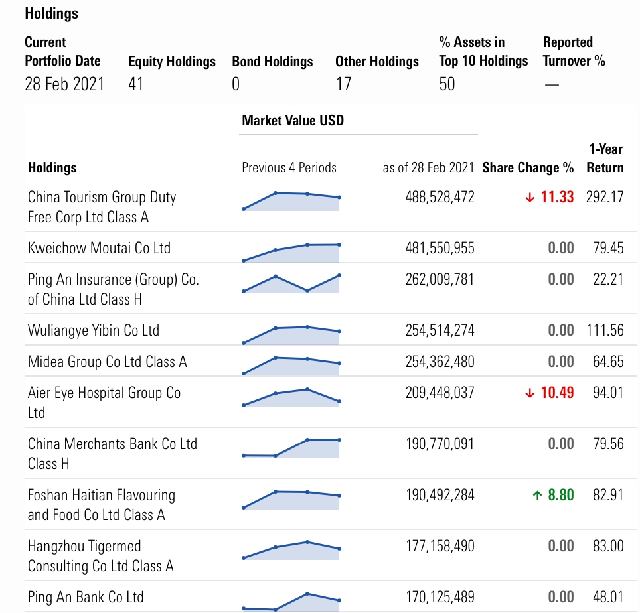640x613 pixels.
Task: Click the red down arrow beside 11.33
Action: [x=529, y=198]
